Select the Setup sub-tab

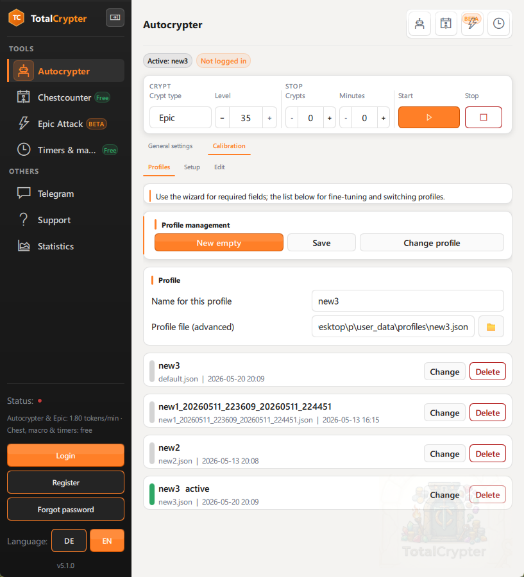point(192,167)
